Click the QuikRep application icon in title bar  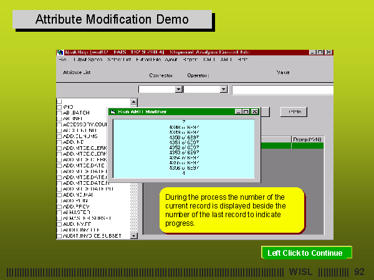60,52
